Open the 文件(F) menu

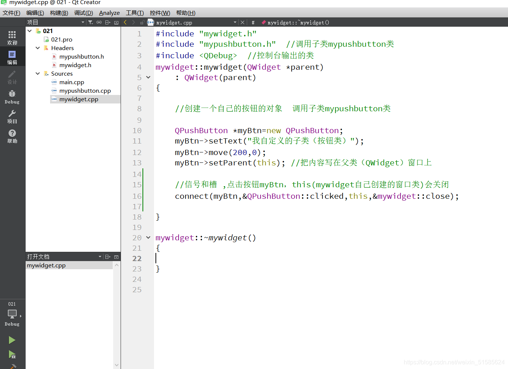pyautogui.click(x=12, y=13)
